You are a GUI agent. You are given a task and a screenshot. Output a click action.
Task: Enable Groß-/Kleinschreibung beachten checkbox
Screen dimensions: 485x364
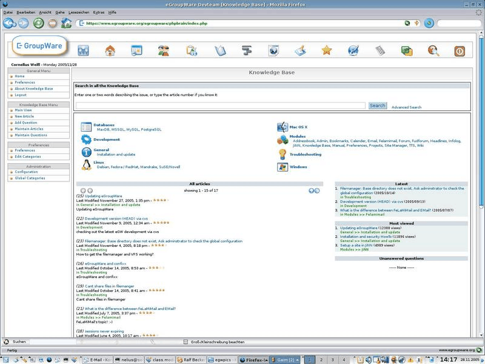tap(186, 342)
